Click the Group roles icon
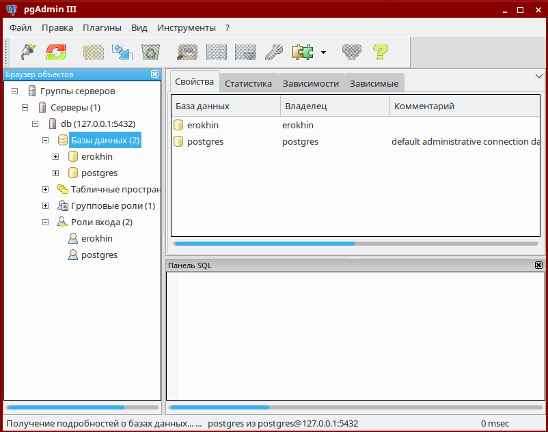This screenshot has height=432, width=548. point(63,206)
